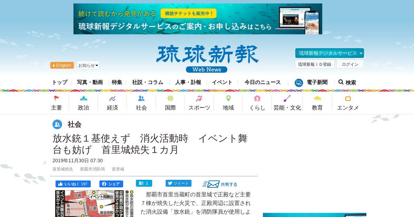
Task: Open the 特集 menu item
Action: click(117, 82)
